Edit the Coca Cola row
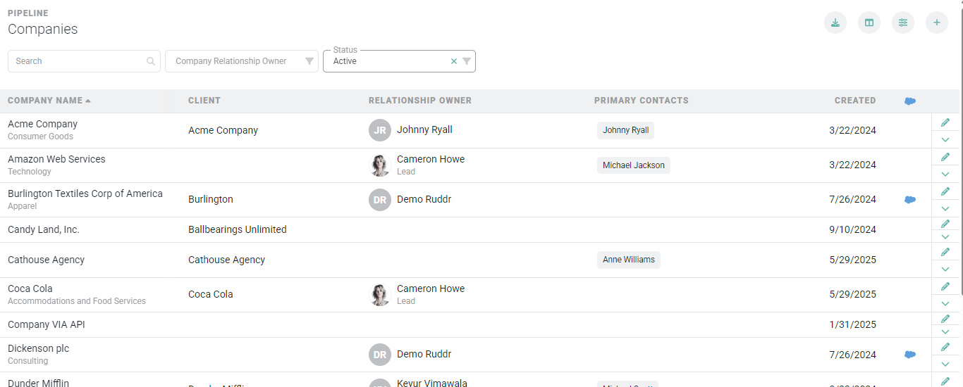Image resolution: width=963 pixels, height=387 pixels. [x=945, y=286]
